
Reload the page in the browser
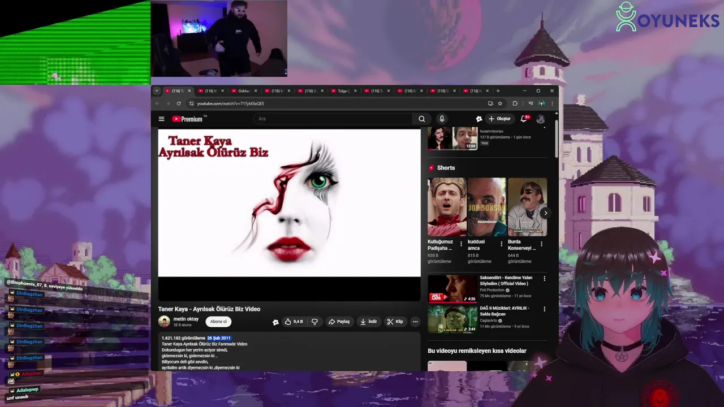(179, 103)
